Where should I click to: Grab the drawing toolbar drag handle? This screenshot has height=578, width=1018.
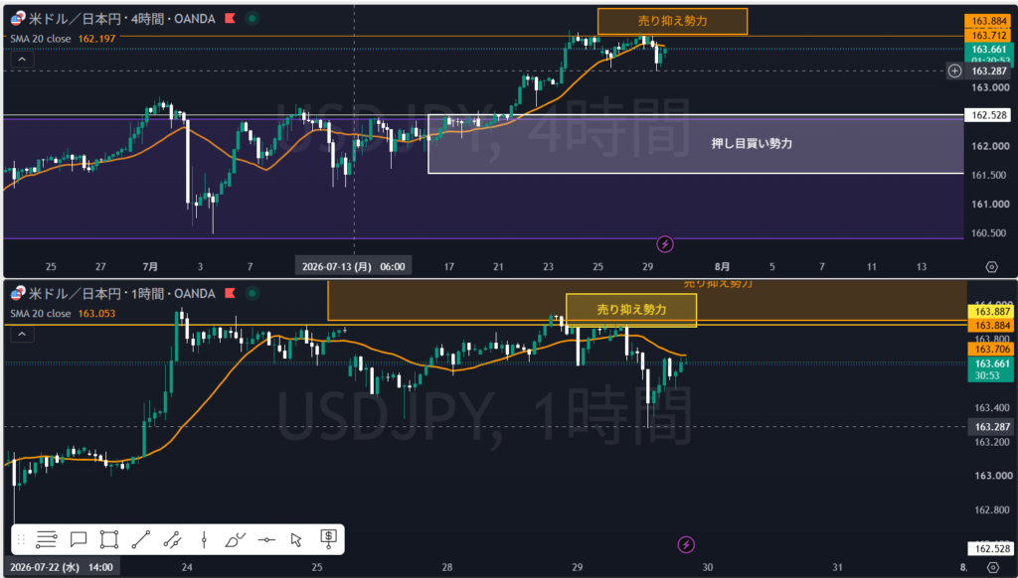pos(21,539)
